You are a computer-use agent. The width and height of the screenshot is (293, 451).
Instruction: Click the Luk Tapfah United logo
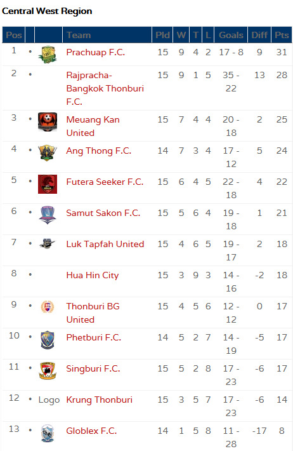click(47, 244)
